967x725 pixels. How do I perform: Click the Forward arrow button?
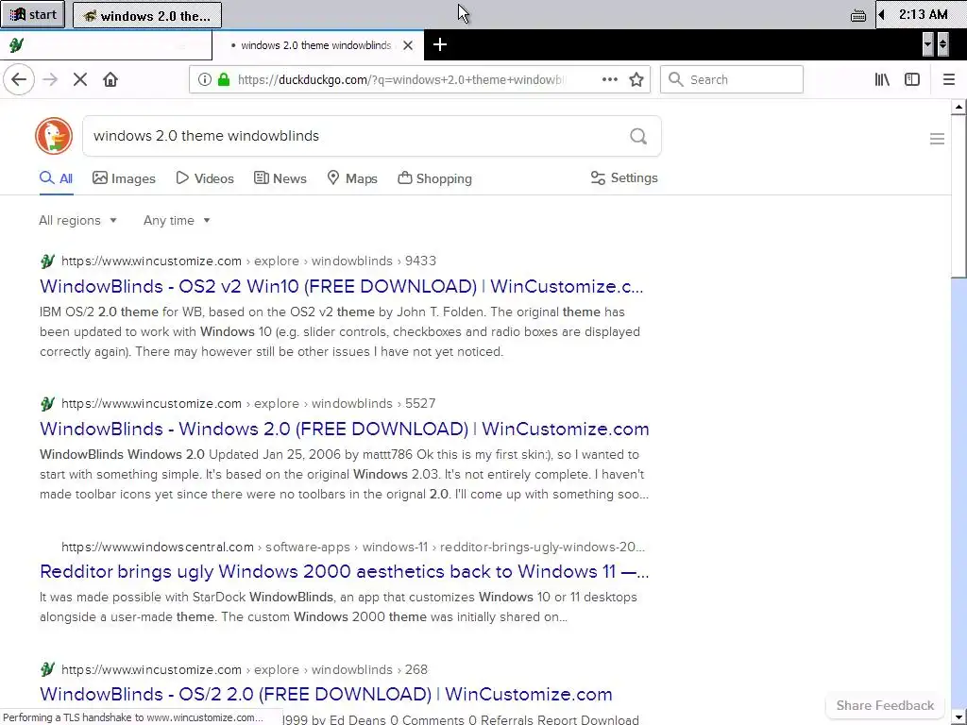point(50,79)
